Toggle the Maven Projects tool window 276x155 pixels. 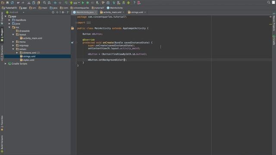point(274,22)
